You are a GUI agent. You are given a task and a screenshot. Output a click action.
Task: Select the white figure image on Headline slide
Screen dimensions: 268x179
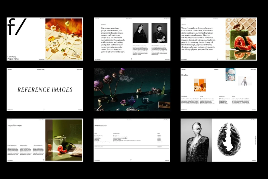coord(245,81)
